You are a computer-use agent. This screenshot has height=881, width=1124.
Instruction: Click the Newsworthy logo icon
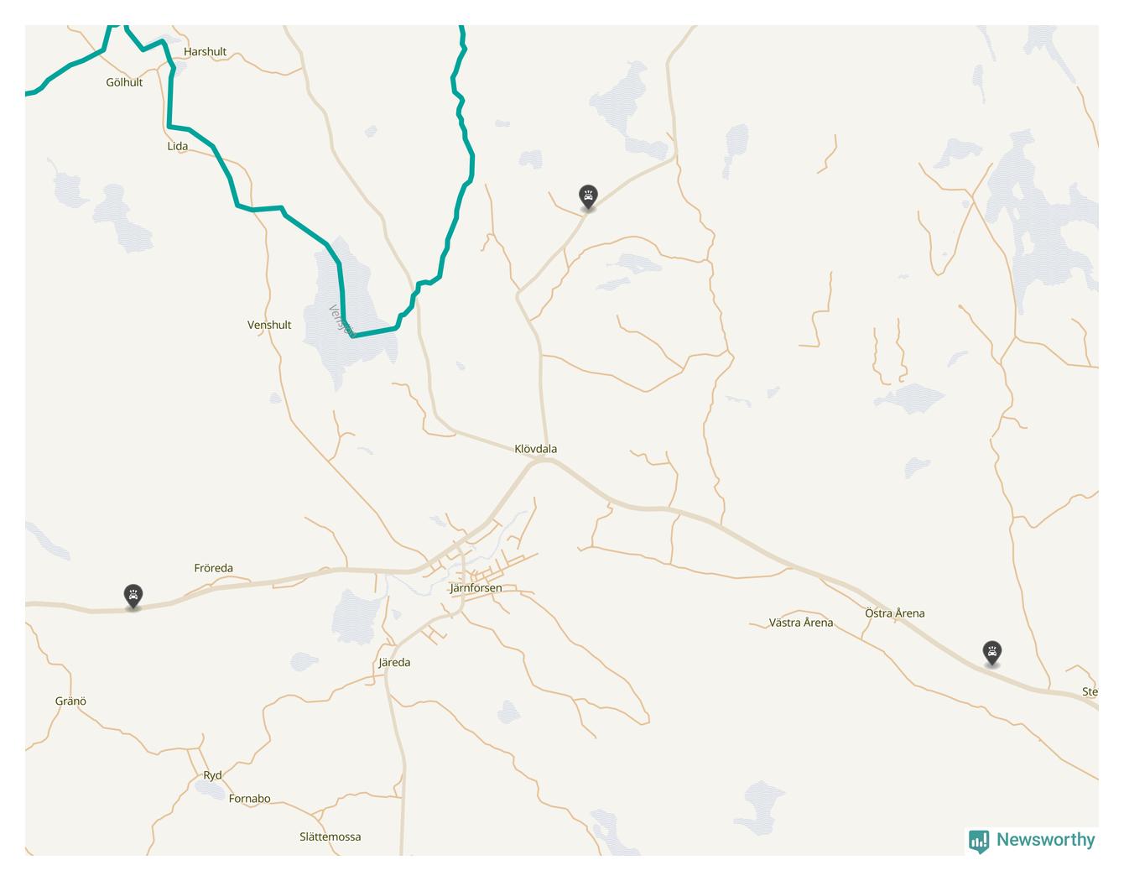(979, 841)
